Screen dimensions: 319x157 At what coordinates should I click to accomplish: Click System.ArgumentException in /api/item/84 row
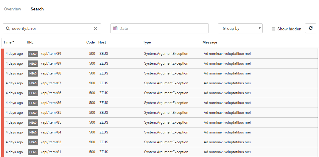click(166, 132)
